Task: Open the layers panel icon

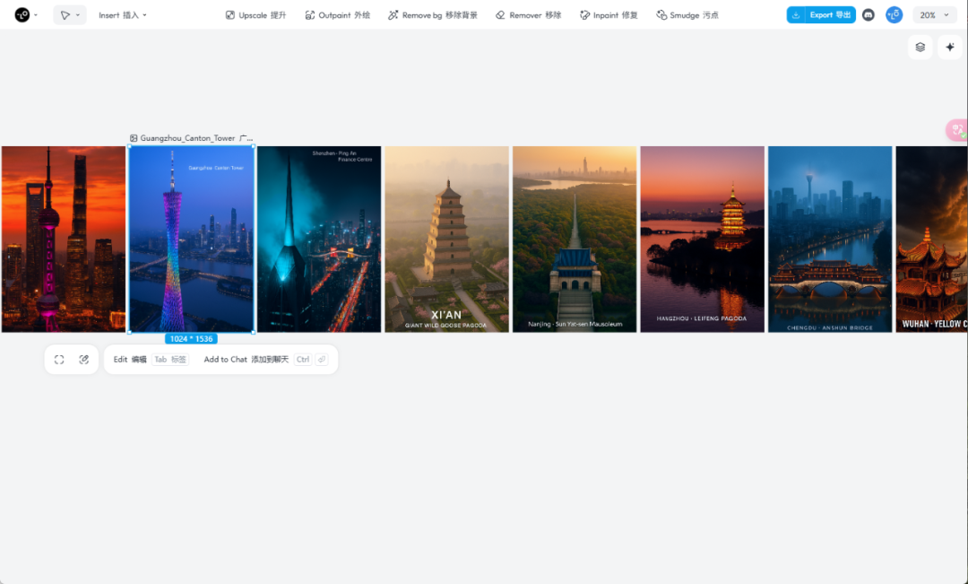Action: pyautogui.click(x=920, y=48)
